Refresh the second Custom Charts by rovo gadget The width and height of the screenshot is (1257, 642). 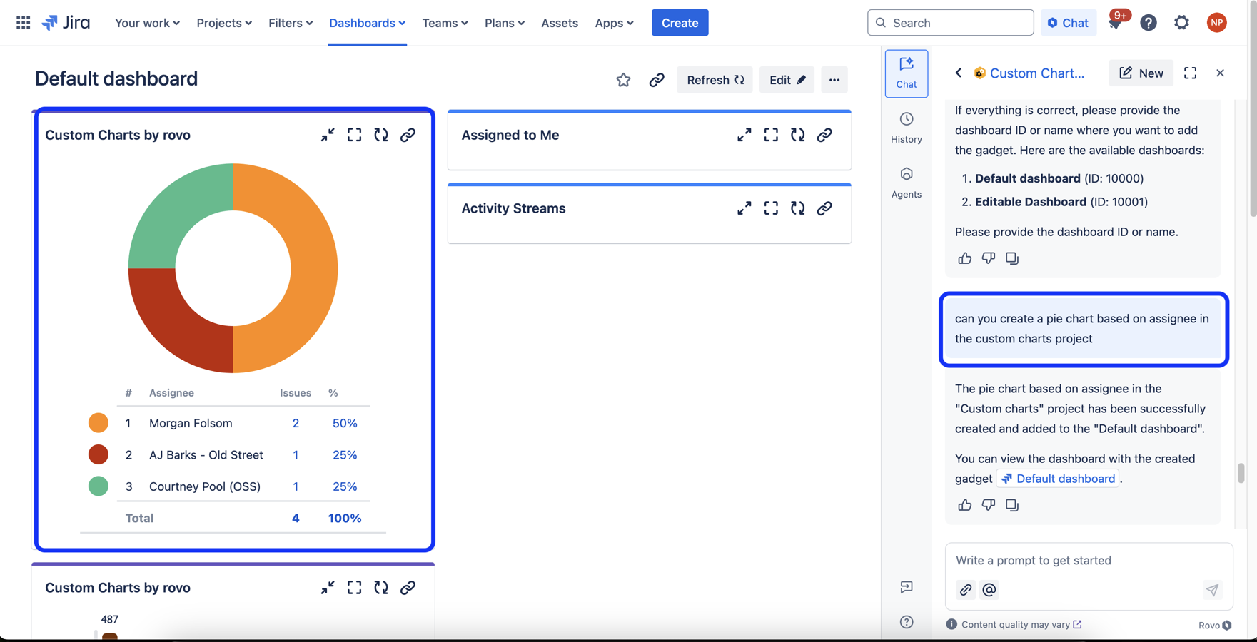coord(381,588)
